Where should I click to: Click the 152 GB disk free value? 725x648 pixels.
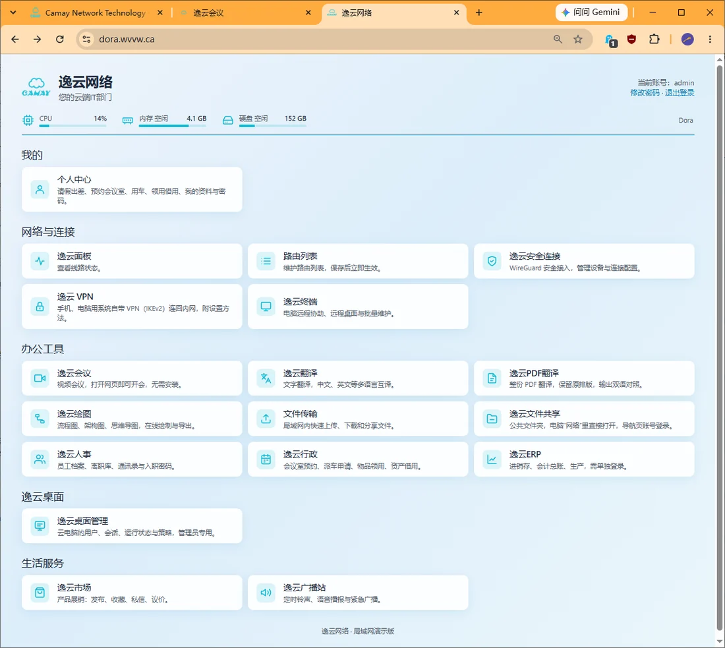295,119
